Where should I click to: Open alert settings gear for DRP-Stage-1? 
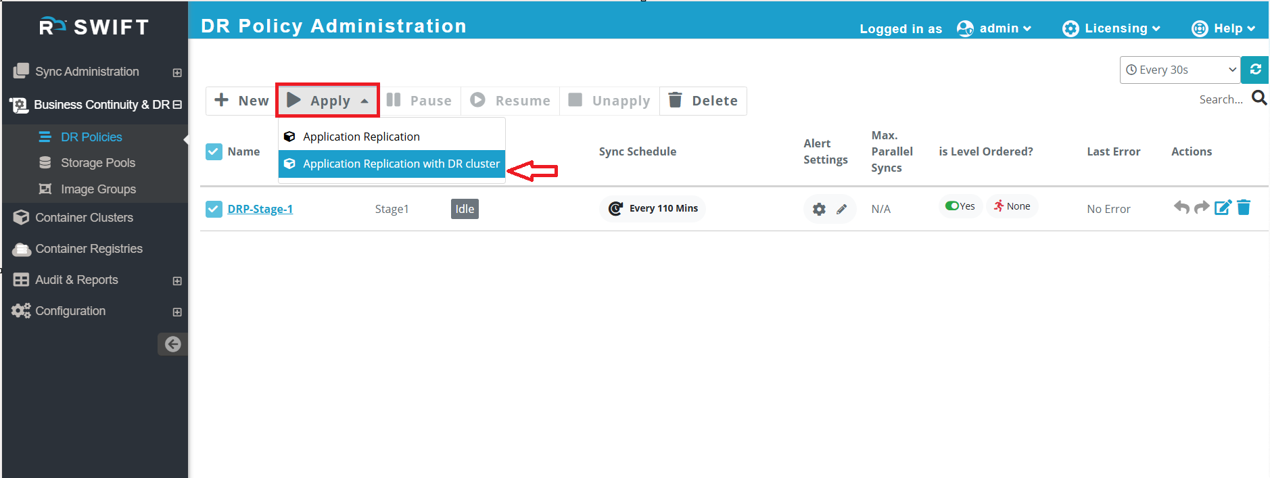[819, 209]
